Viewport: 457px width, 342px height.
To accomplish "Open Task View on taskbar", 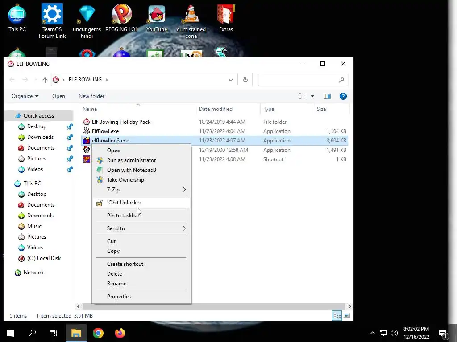I will click(x=54, y=333).
